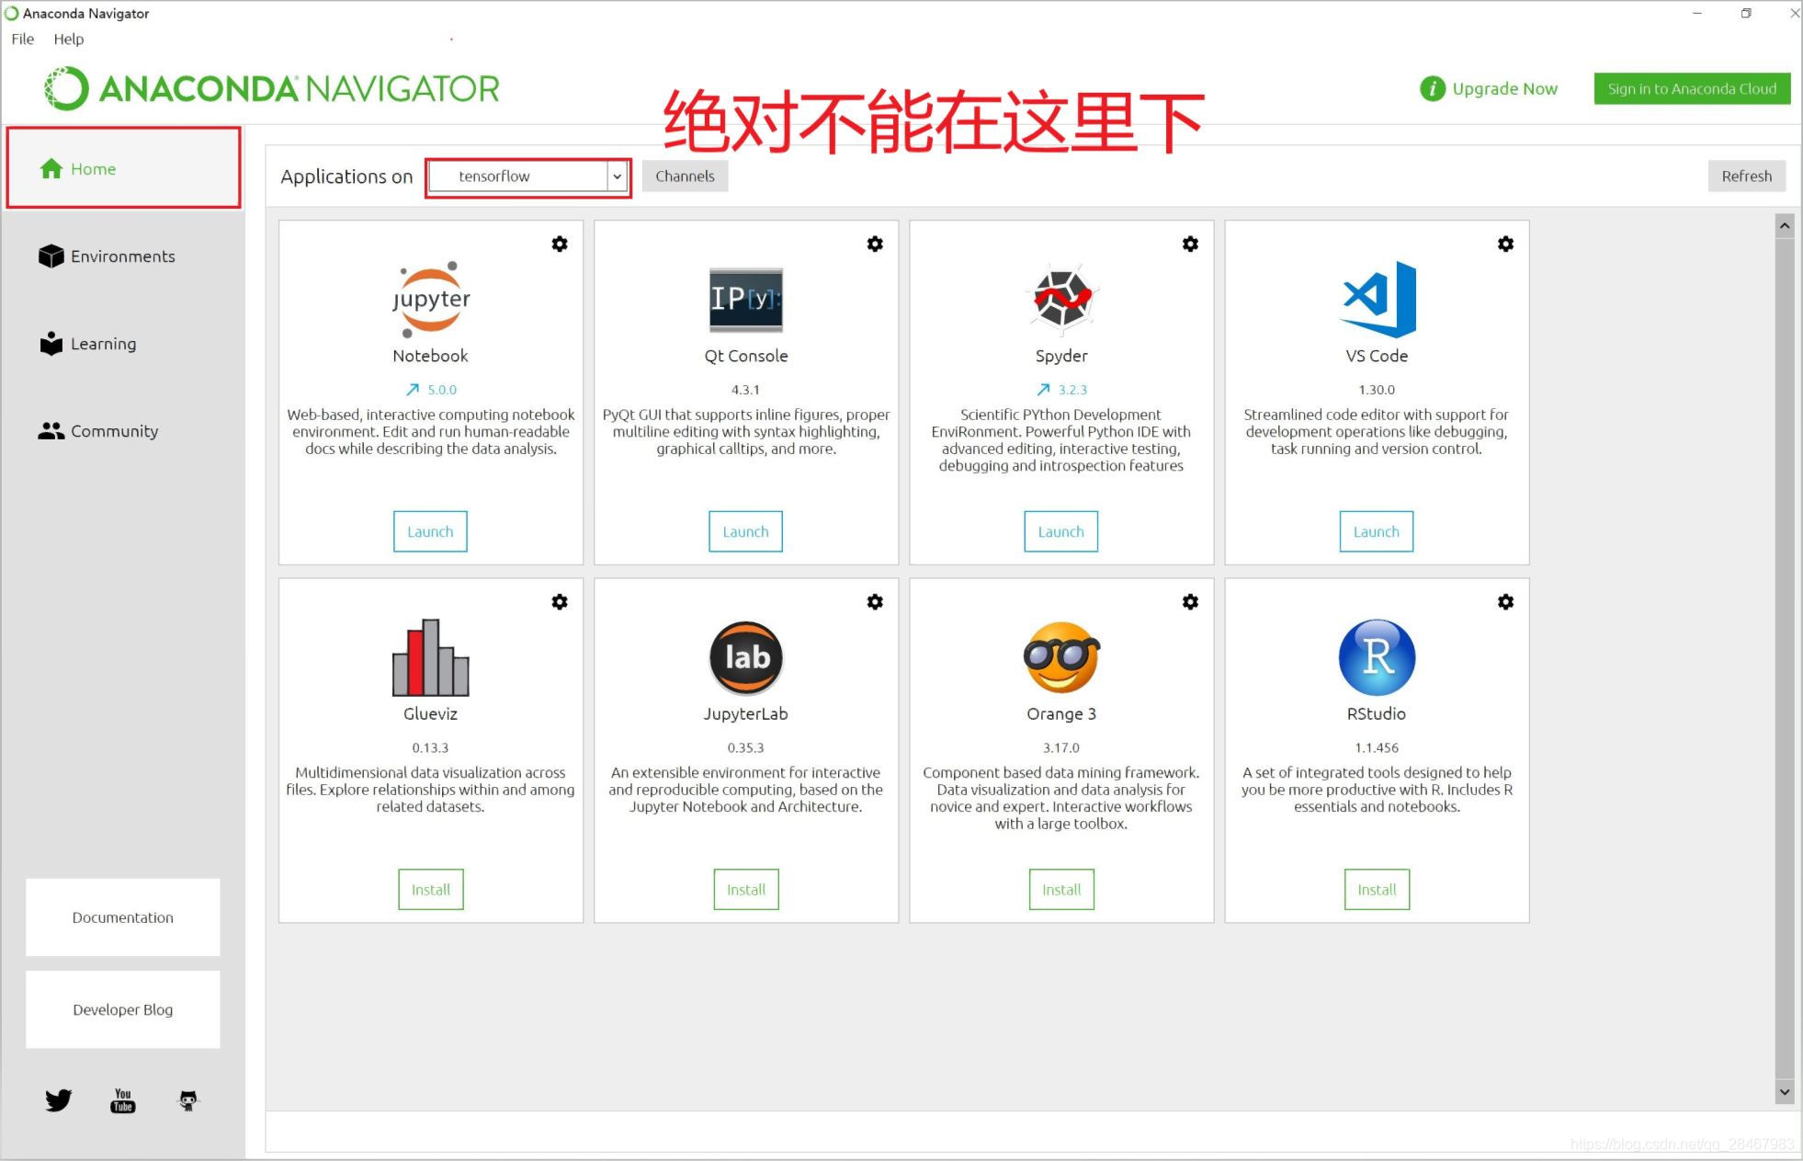The width and height of the screenshot is (1803, 1161).
Task: Click the Channels button
Action: tap(685, 176)
